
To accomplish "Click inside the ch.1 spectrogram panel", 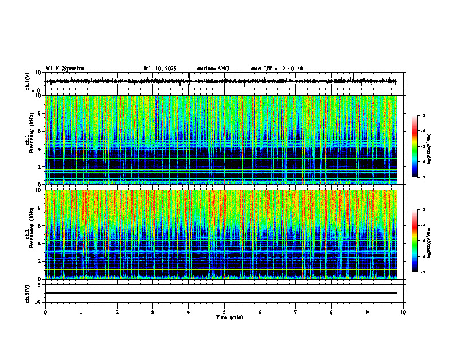I will tap(221, 140).
